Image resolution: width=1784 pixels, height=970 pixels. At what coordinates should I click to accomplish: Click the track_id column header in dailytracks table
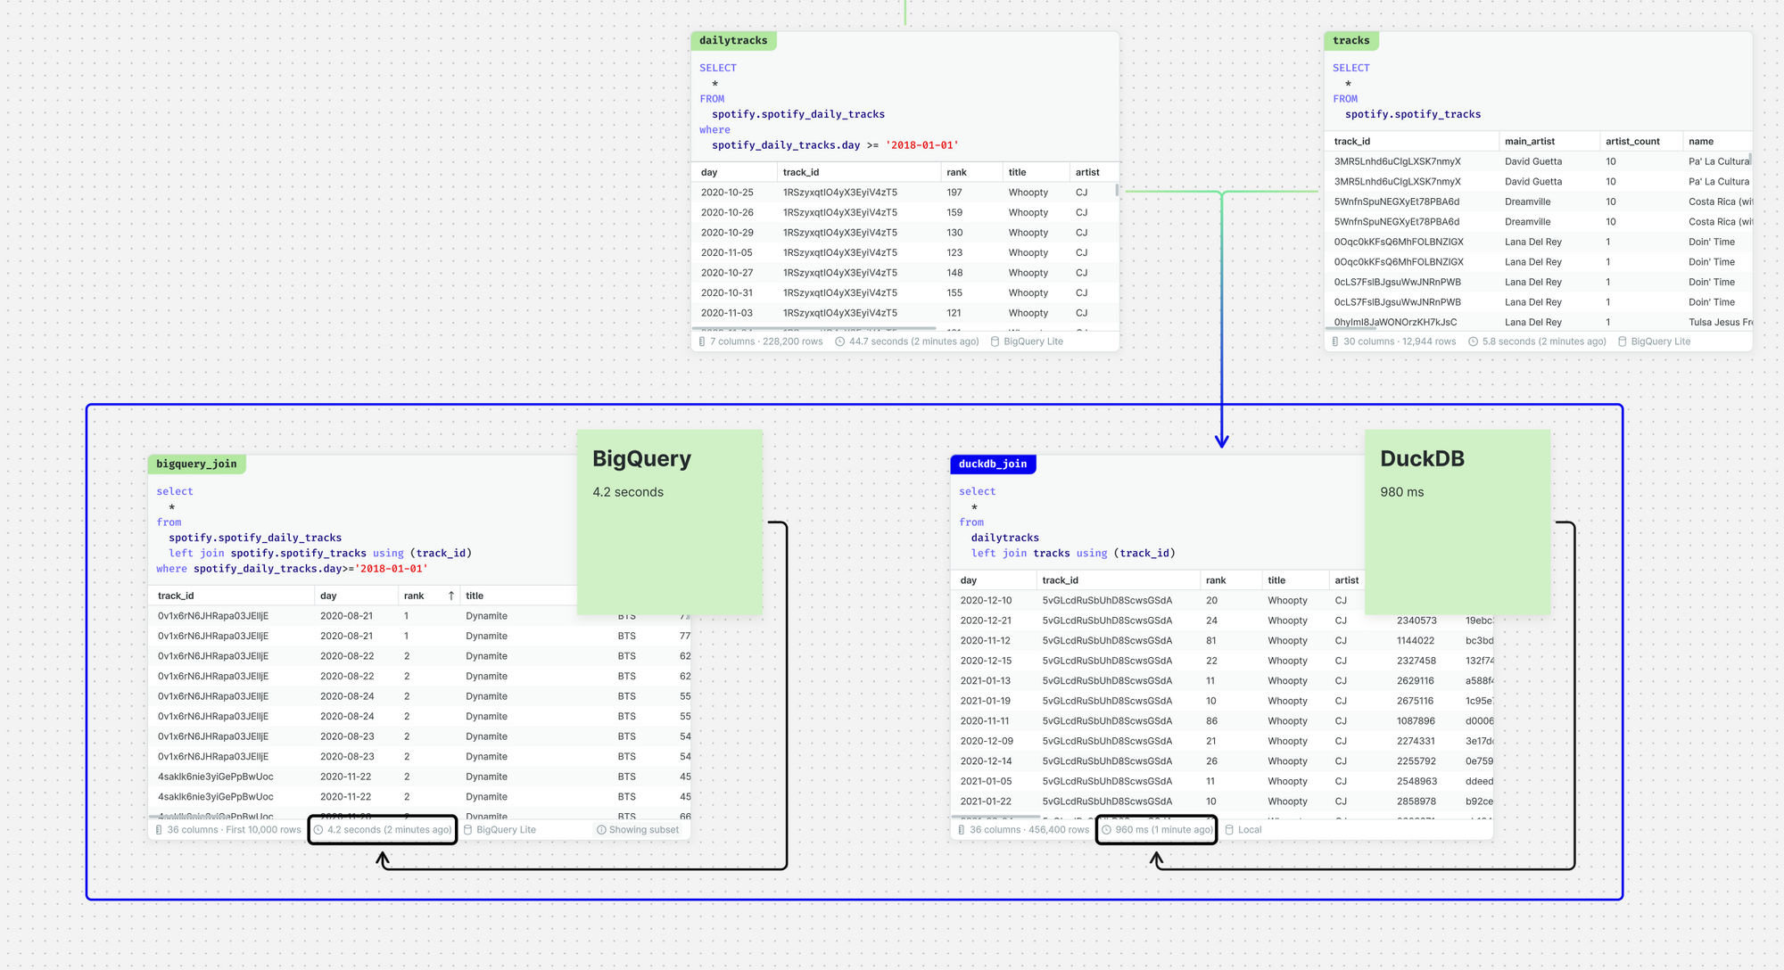(x=801, y=172)
